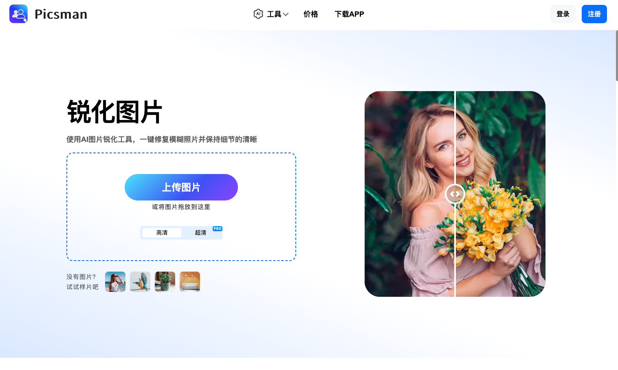Open the 价格 menu item
The width and height of the screenshot is (618, 370).
click(x=310, y=14)
